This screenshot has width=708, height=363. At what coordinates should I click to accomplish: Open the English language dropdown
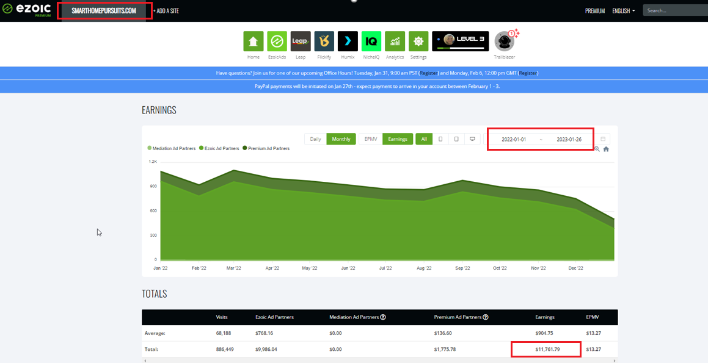tap(624, 11)
